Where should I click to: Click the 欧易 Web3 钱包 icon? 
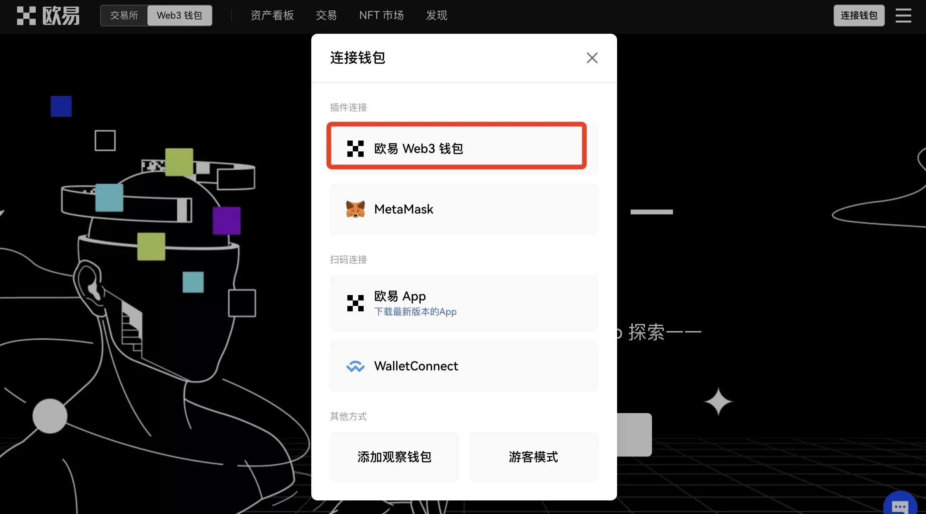point(355,146)
